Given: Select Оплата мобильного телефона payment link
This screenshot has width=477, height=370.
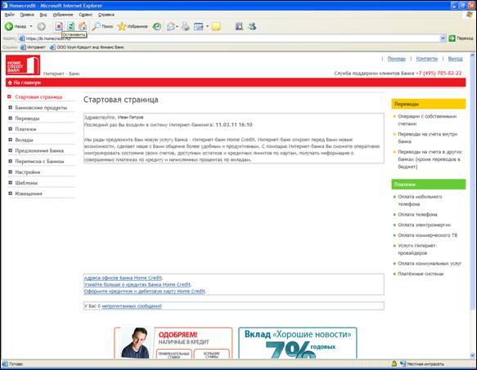Looking at the screenshot, I should [420, 200].
